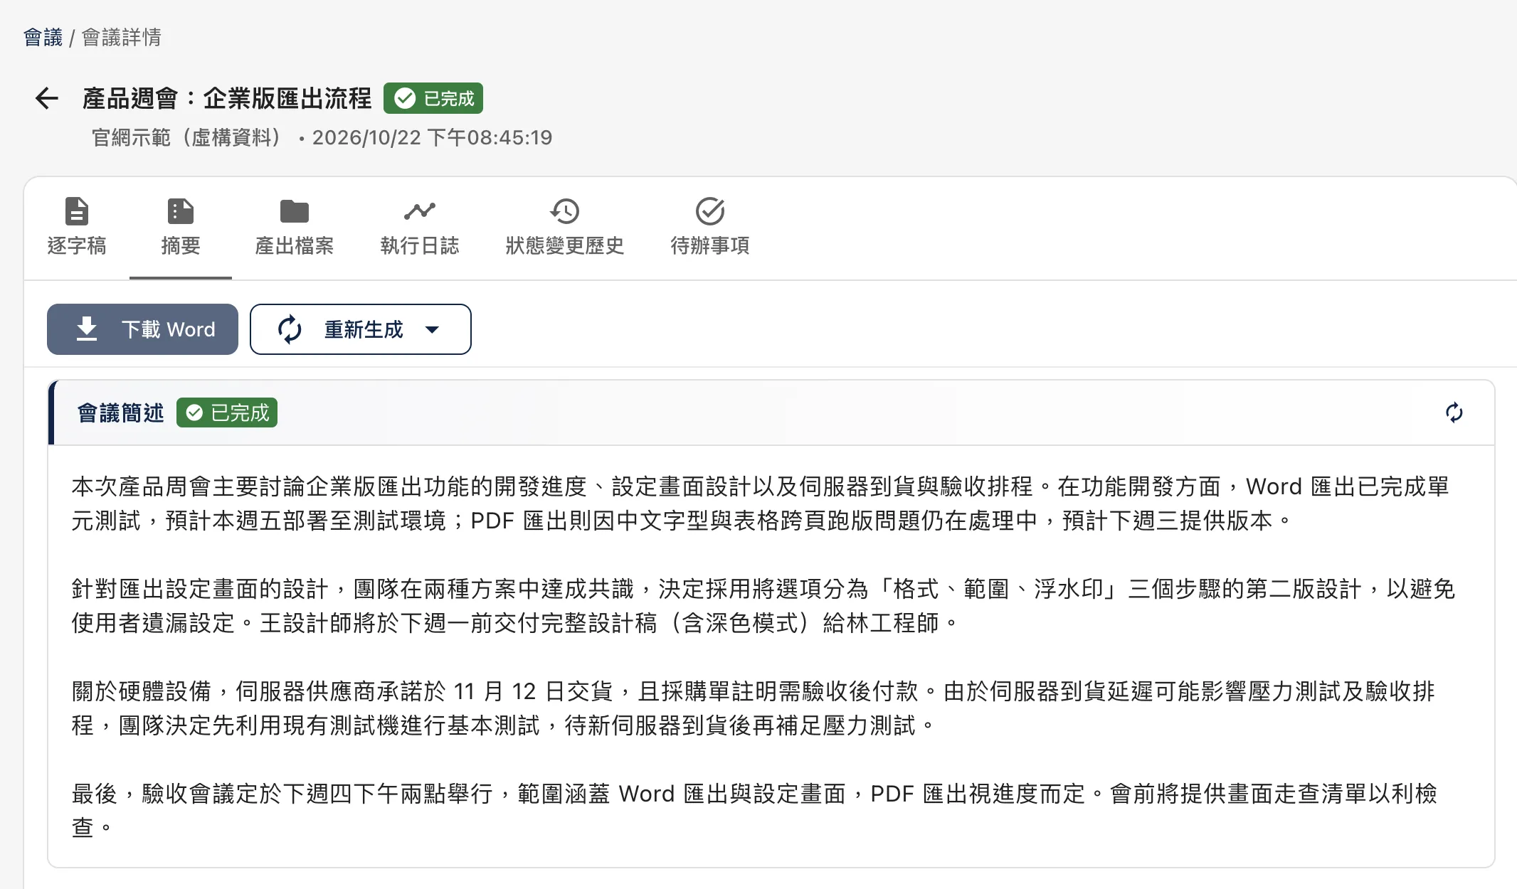
Task: Click the paragraph starting with 關於硬體設備
Action: (x=753, y=708)
